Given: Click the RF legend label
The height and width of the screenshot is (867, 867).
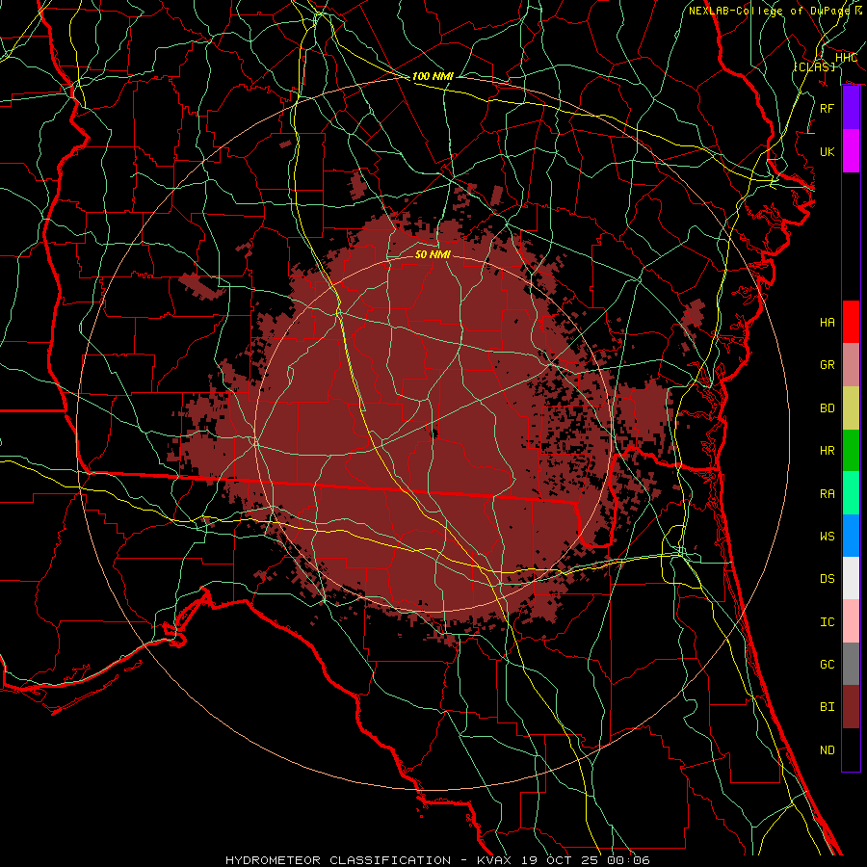Looking at the screenshot, I should point(828,108).
